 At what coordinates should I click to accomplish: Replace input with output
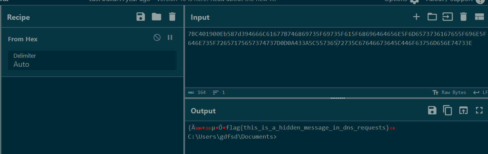tap(463, 110)
